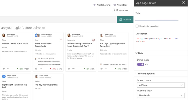Click the 10% progress indicator on Sweatshirt card
The height and width of the screenshot is (100, 188).
point(124,69)
